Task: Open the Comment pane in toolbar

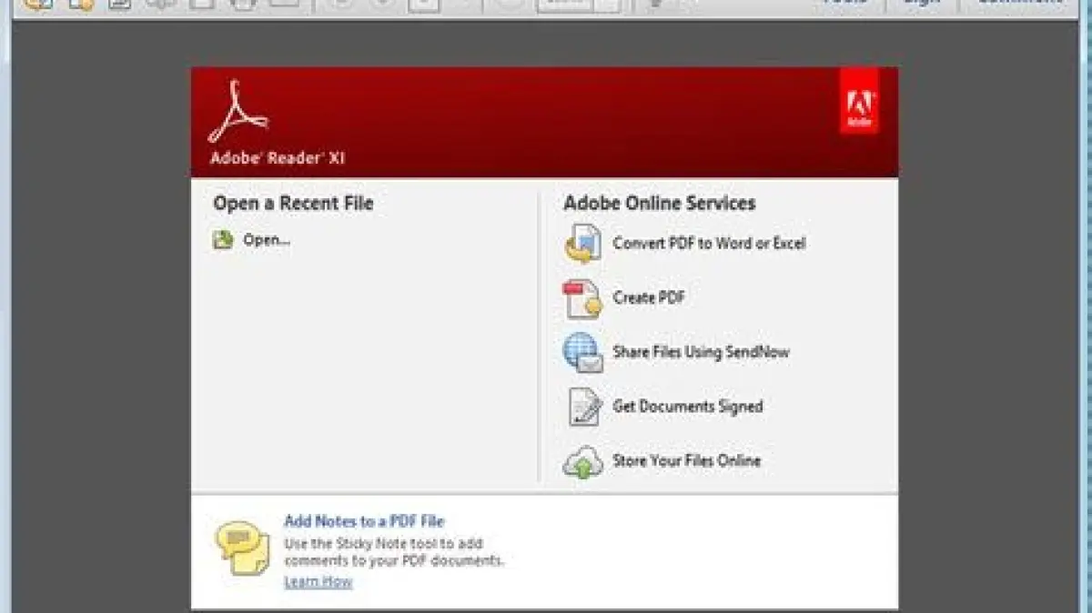Action: [1019, 4]
